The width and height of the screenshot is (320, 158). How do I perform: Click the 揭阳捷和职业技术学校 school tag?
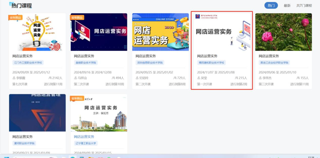coord(212,62)
